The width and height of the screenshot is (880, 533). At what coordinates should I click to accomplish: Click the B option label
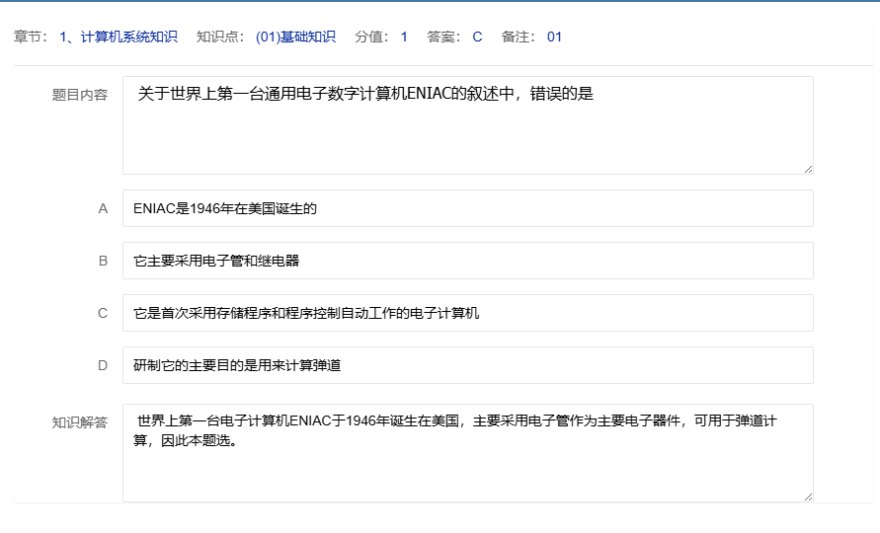[103, 262]
